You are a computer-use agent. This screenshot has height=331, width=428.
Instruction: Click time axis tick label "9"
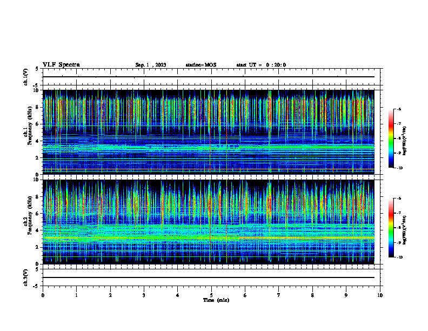(346, 295)
